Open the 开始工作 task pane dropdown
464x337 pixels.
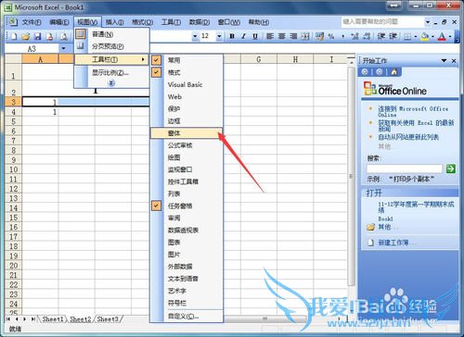tap(444, 60)
